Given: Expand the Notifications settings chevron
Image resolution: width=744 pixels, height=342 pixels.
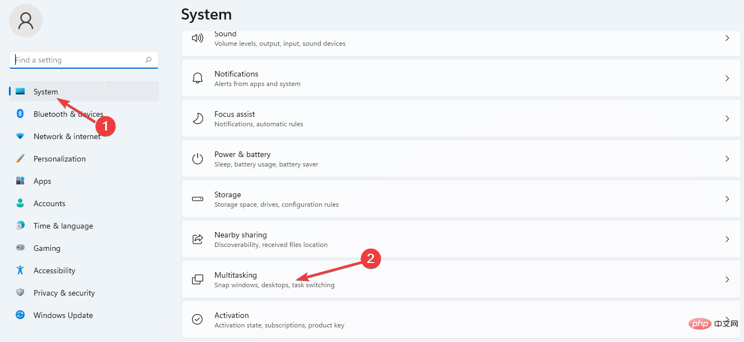Looking at the screenshot, I should [727, 78].
